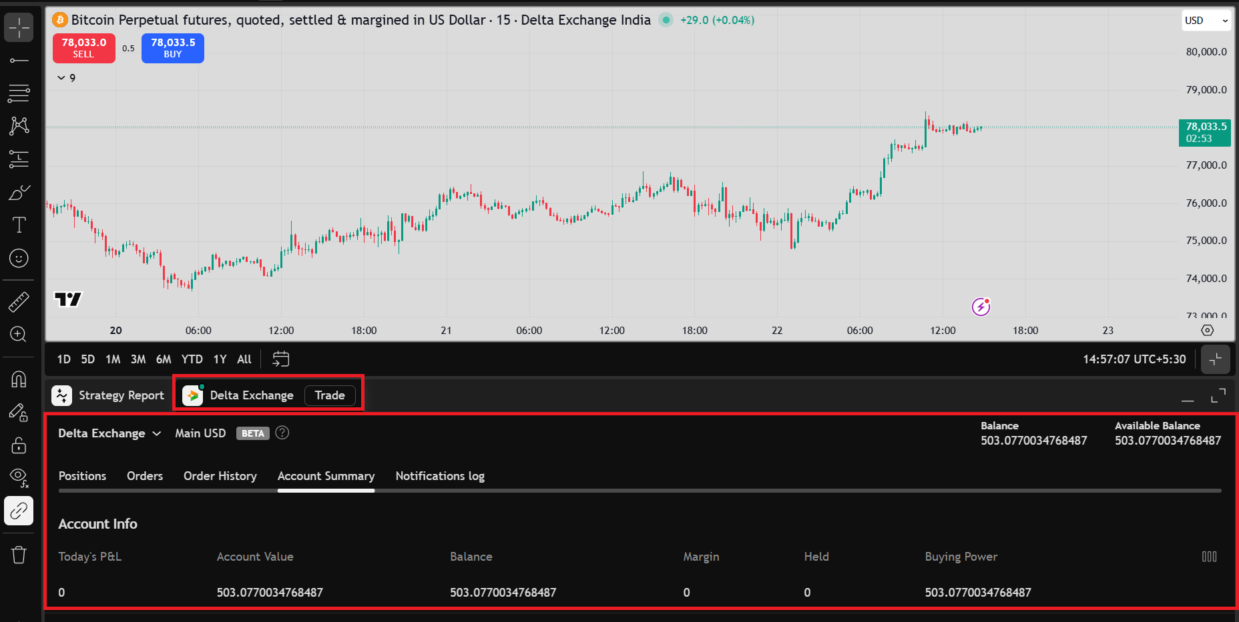
Task: Click the green market status dot
Action: (x=666, y=20)
